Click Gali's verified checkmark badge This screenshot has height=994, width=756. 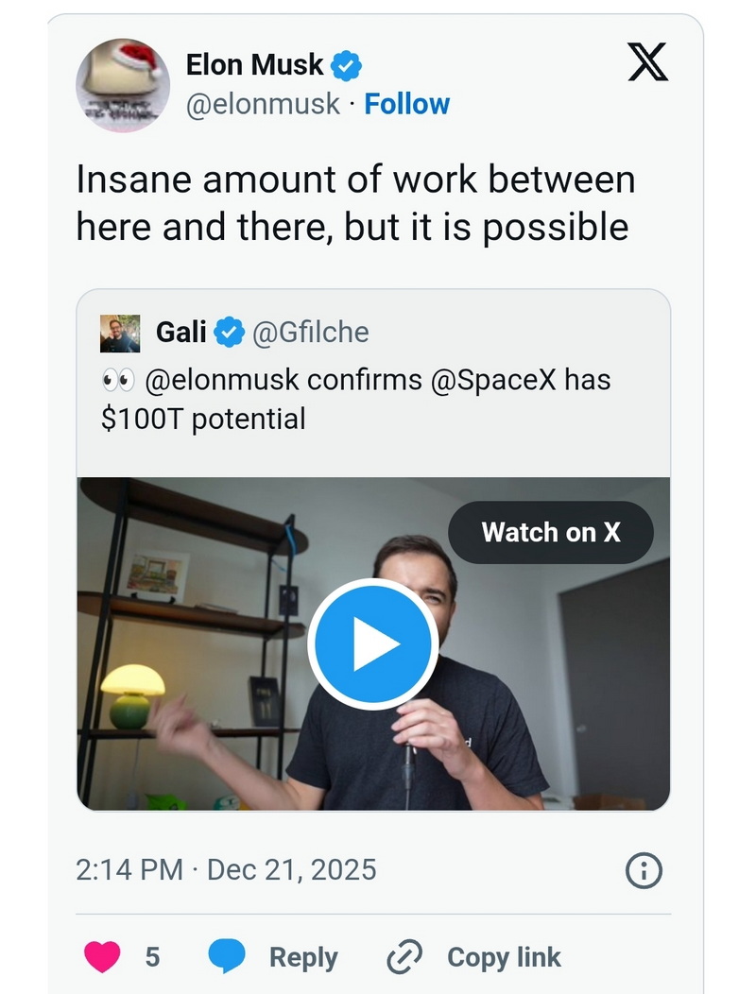tap(230, 334)
